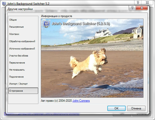Follow the John Conners hyperlink
This screenshot has width=155, height=120.
(x=81, y=101)
